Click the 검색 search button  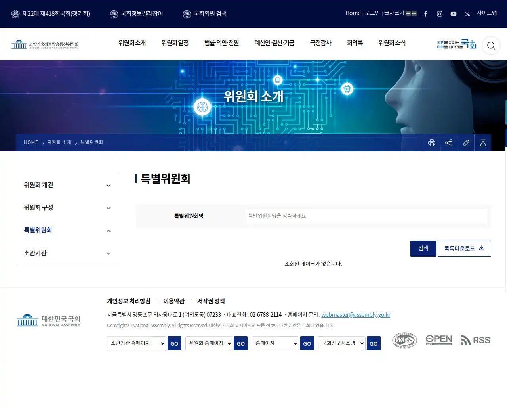pyautogui.click(x=423, y=249)
